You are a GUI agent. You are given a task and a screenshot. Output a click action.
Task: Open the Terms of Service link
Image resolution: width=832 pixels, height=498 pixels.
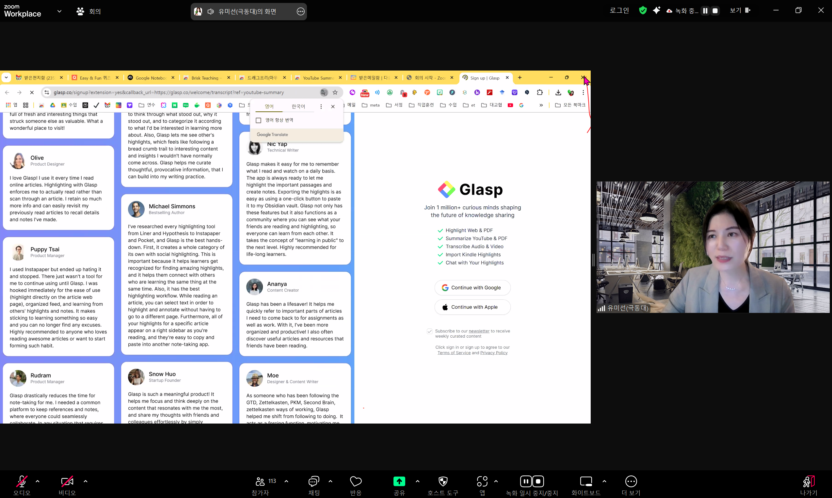point(454,353)
